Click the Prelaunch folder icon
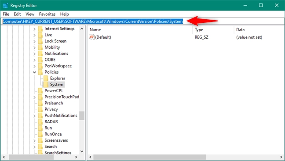Screen dimensions: 285x161 [40, 103]
